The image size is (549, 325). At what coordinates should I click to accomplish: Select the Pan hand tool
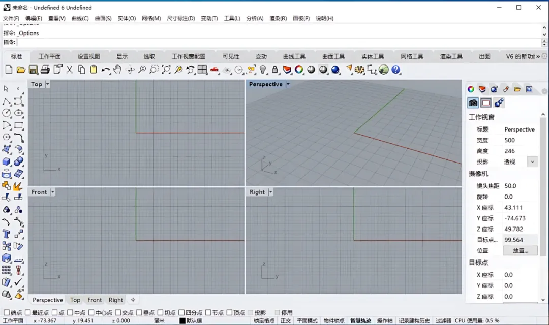coord(117,70)
